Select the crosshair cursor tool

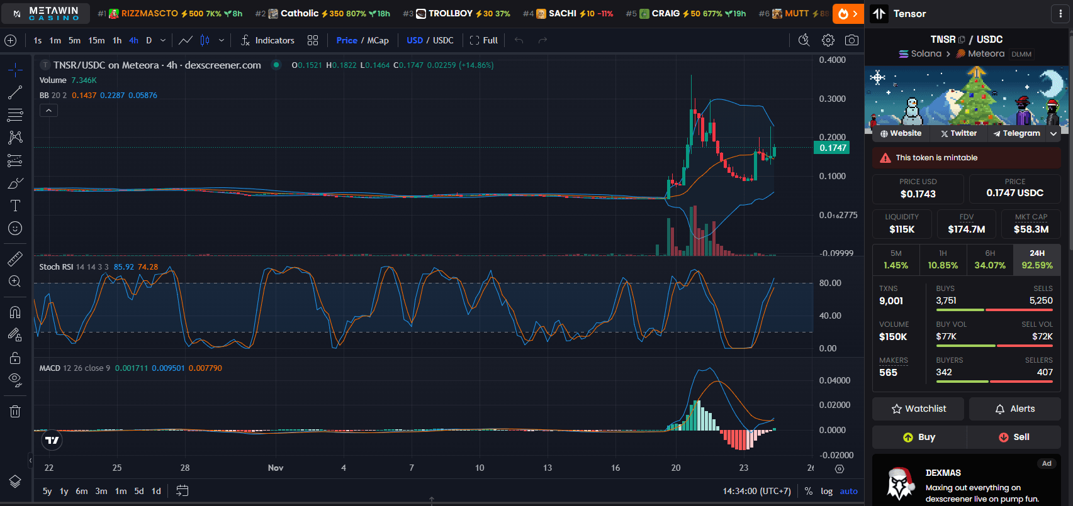click(15, 69)
